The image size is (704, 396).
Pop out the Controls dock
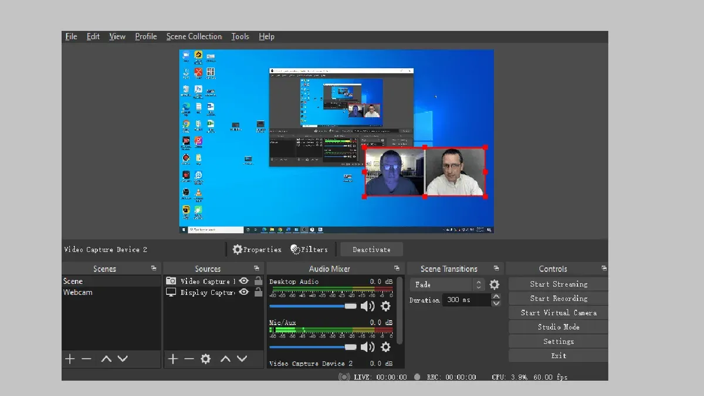pos(604,269)
